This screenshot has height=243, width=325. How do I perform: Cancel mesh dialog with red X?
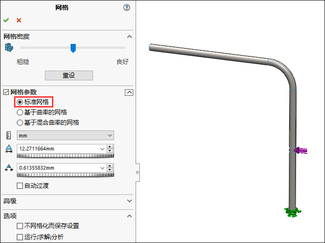click(x=19, y=20)
